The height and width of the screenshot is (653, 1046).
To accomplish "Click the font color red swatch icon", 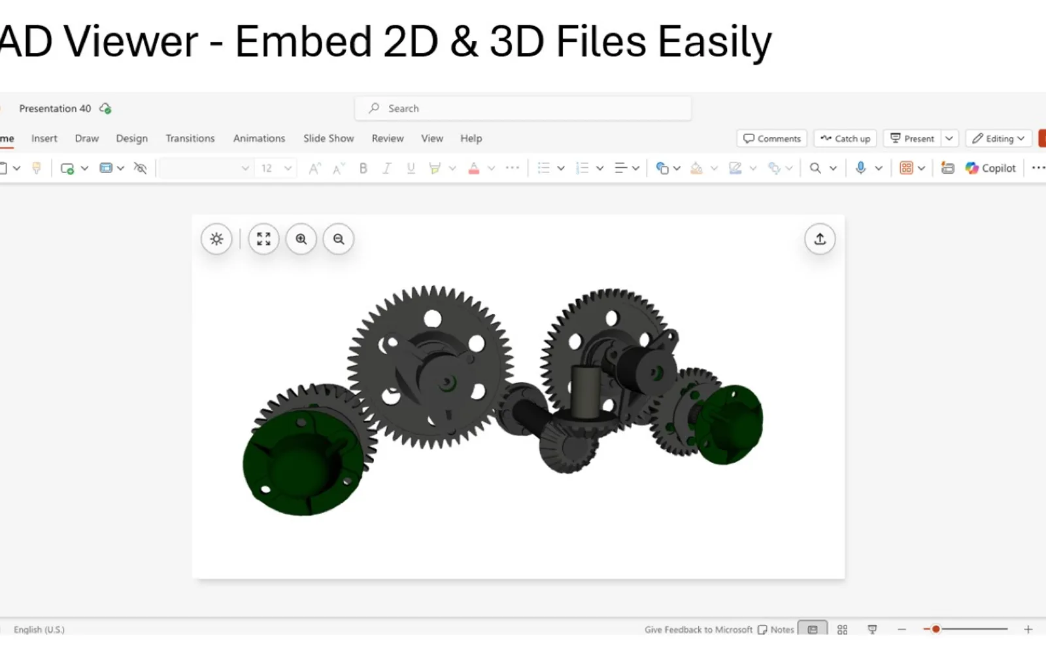I will pyautogui.click(x=474, y=168).
